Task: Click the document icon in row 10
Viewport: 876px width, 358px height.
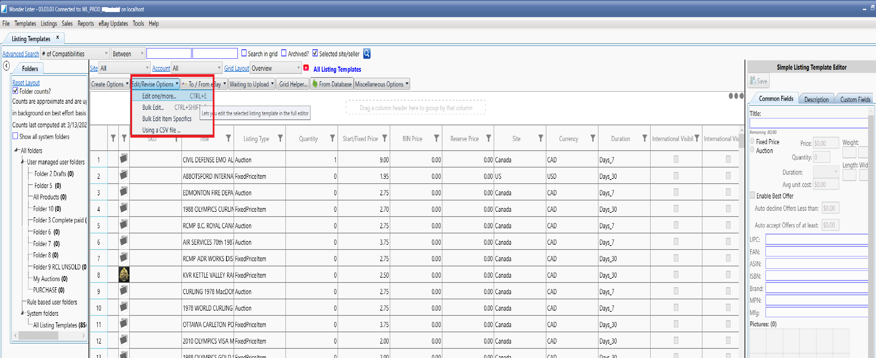Action: click(124, 307)
